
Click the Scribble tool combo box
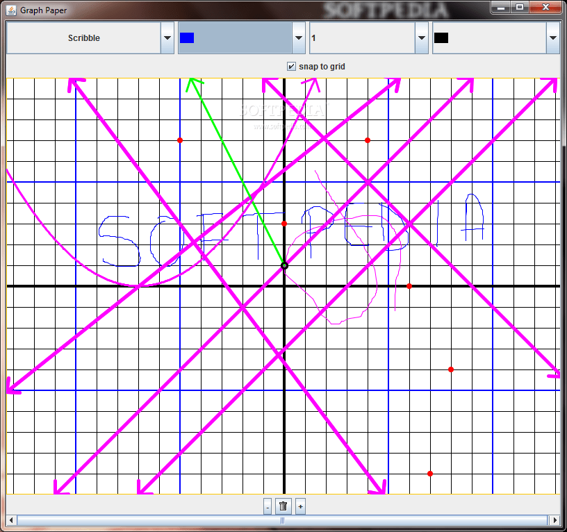[90, 38]
